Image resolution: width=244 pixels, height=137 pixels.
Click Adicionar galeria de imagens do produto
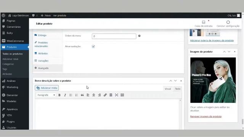[x=212, y=41]
